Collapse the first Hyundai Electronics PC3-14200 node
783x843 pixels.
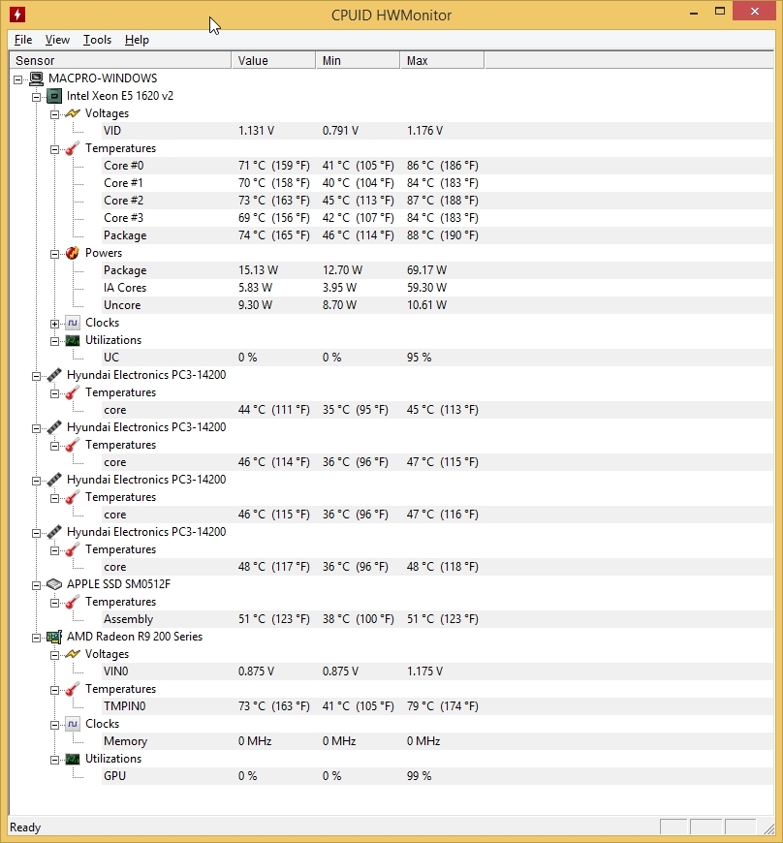(x=37, y=376)
